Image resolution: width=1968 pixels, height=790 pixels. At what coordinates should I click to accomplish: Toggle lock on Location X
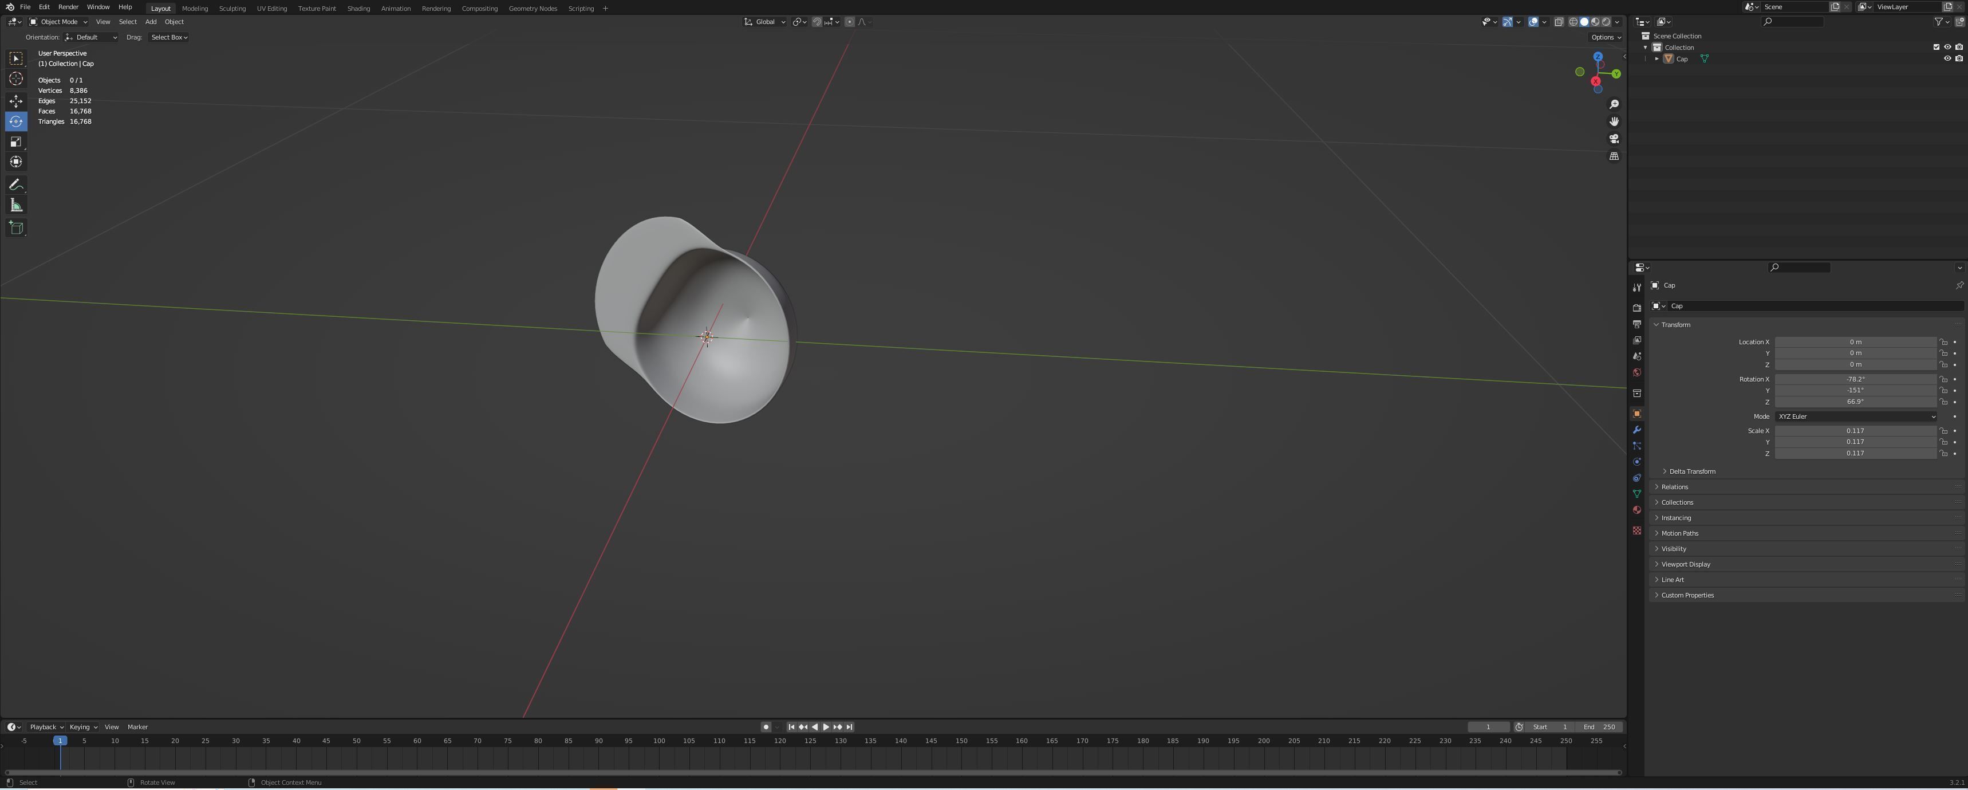coord(1943,342)
